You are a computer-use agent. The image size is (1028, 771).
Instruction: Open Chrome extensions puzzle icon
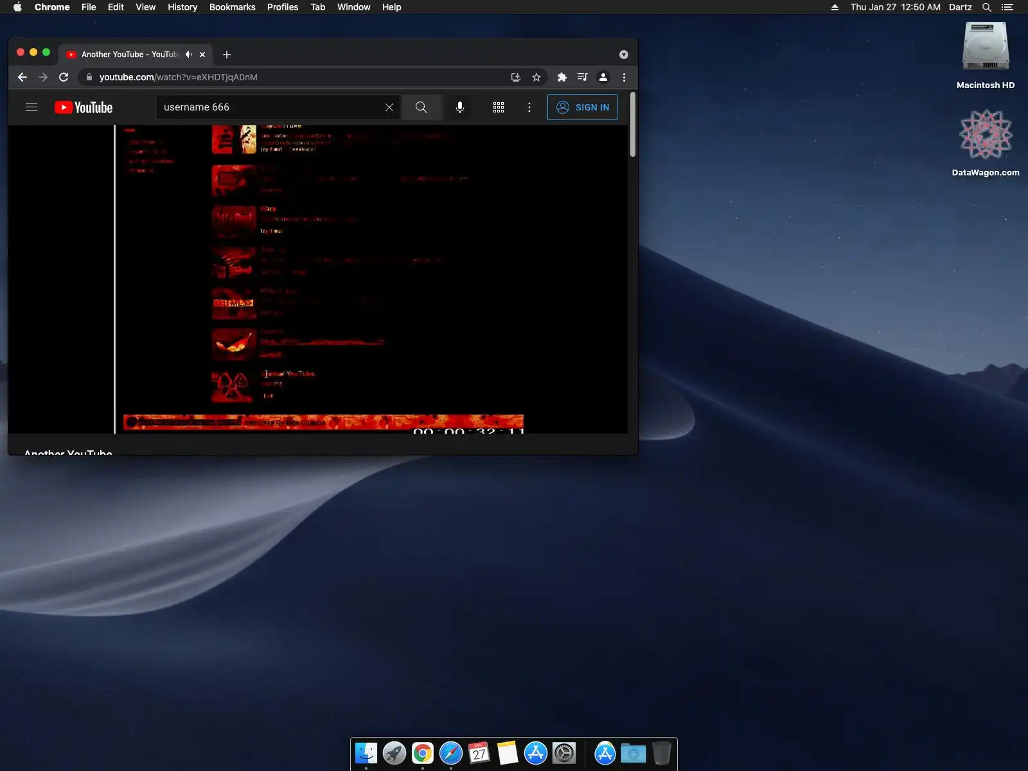[x=562, y=77]
